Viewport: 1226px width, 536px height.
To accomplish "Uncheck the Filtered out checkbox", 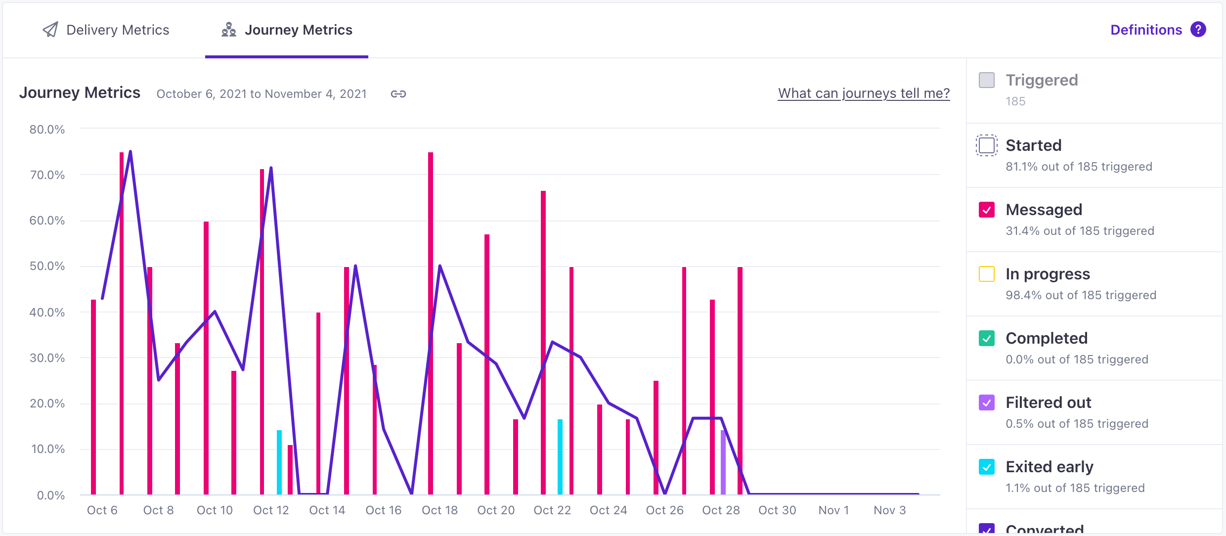I will pos(987,402).
